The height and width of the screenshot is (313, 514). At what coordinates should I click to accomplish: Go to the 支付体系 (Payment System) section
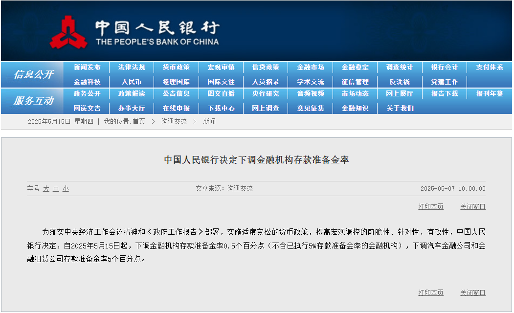point(489,67)
